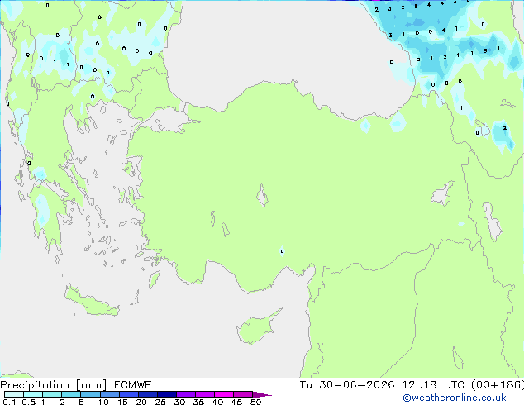Click the legend arrow tip above 50

tap(262, 394)
